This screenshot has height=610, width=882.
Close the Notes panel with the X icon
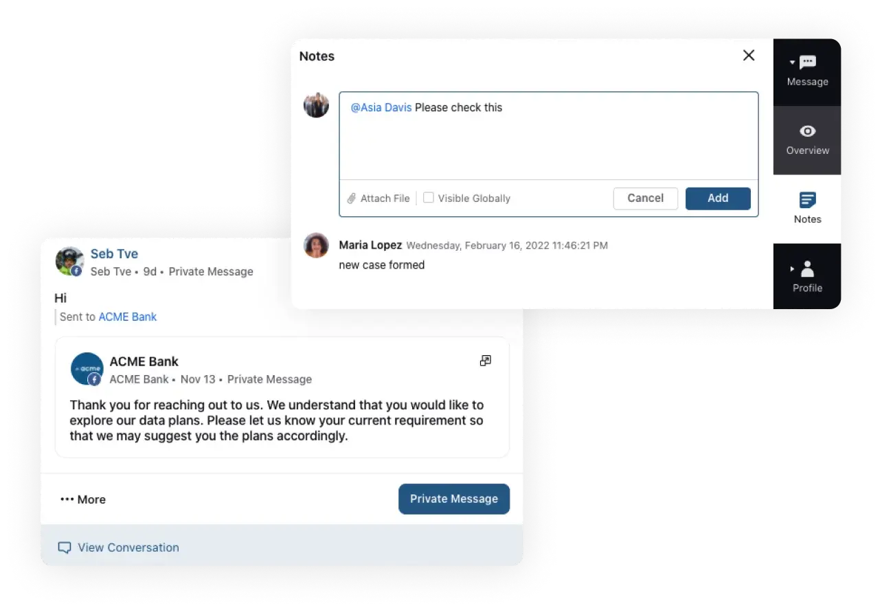(x=749, y=56)
